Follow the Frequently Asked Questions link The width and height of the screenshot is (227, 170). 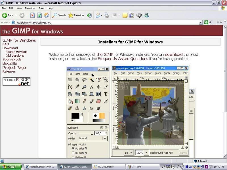click(123, 59)
